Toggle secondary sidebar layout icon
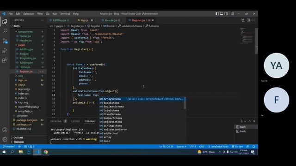This screenshot has height=166, width=296. 226,14
